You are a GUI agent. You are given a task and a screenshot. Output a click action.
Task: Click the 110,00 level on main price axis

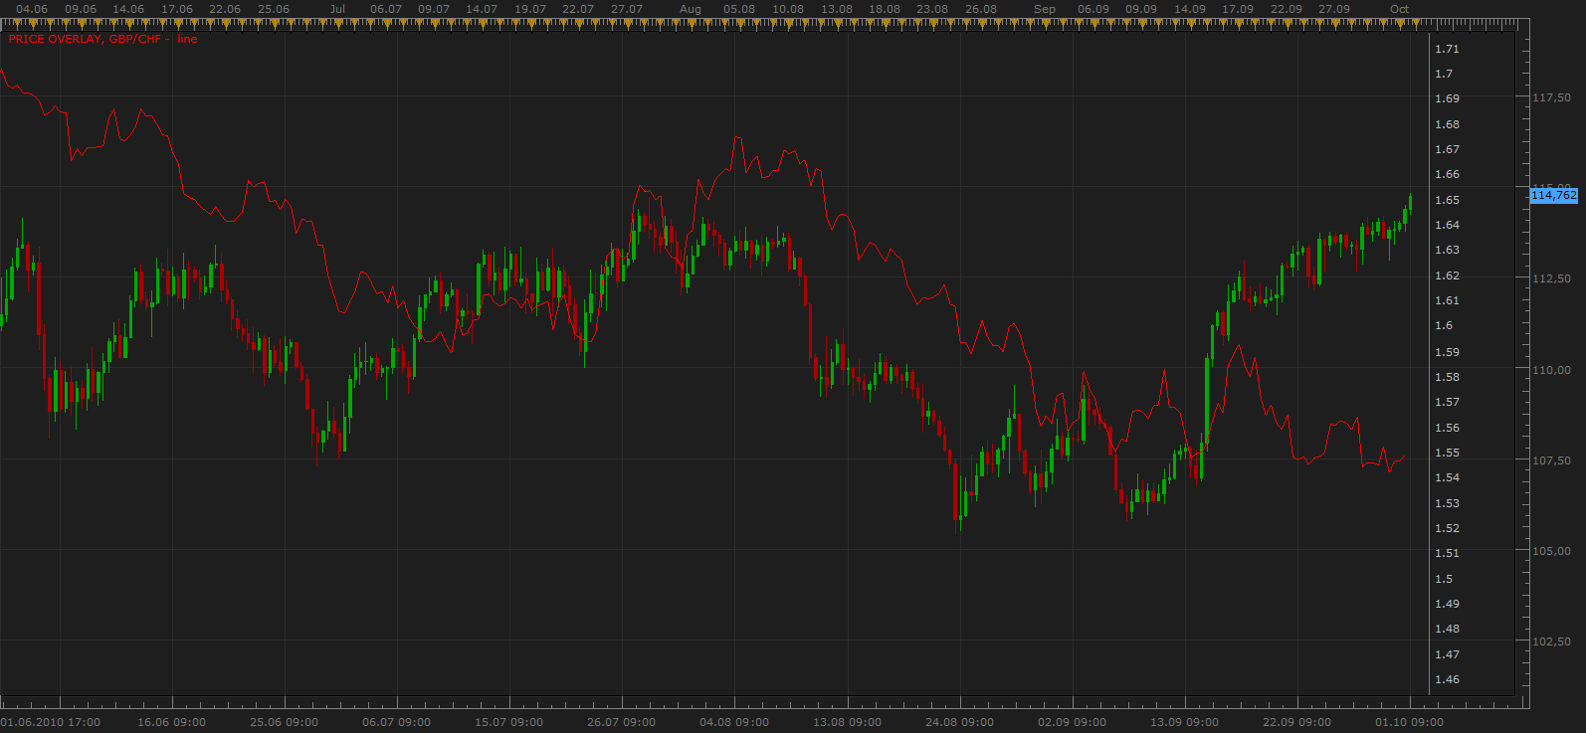coord(1552,369)
